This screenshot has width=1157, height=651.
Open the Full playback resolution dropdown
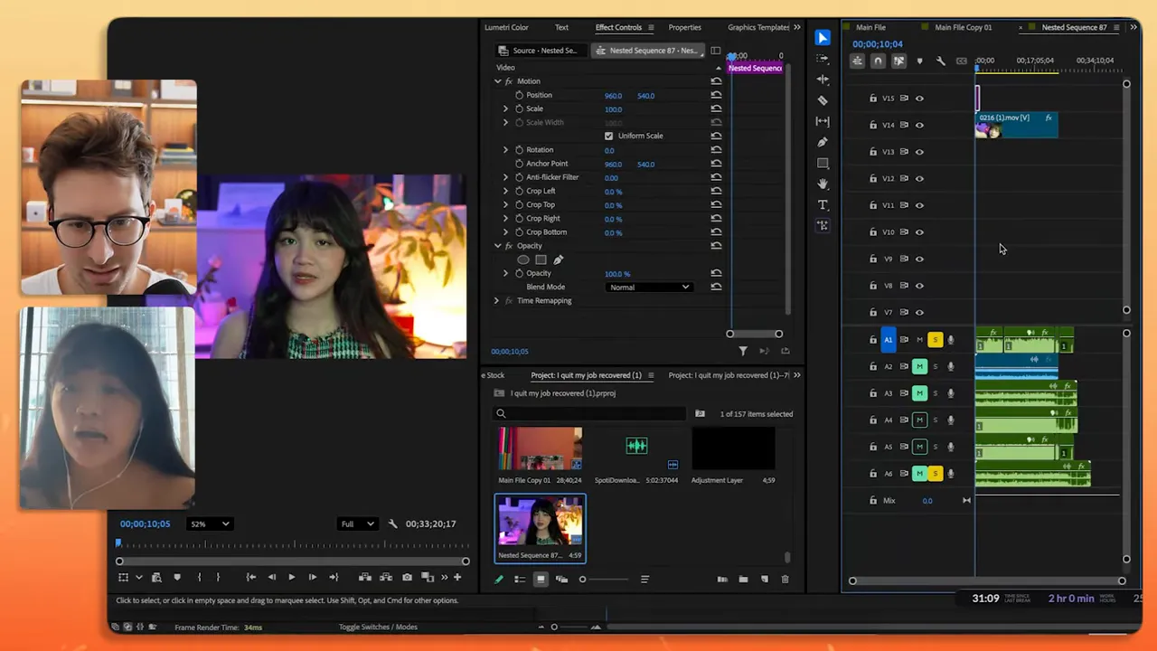pyautogui.click(x=356, y=524)
